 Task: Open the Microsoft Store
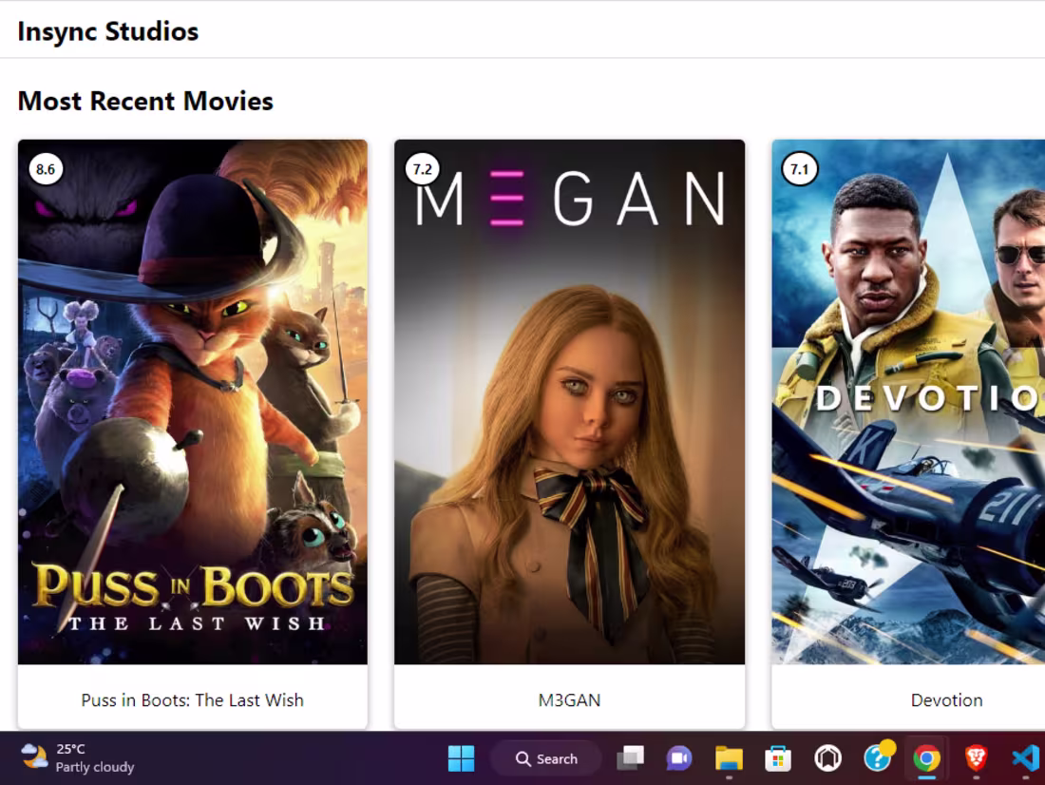777,758
